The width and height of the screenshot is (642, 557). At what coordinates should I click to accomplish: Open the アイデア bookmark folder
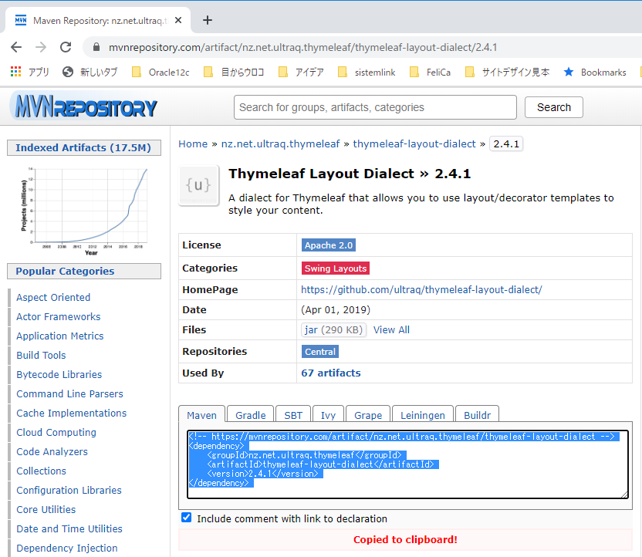[301, 72]
